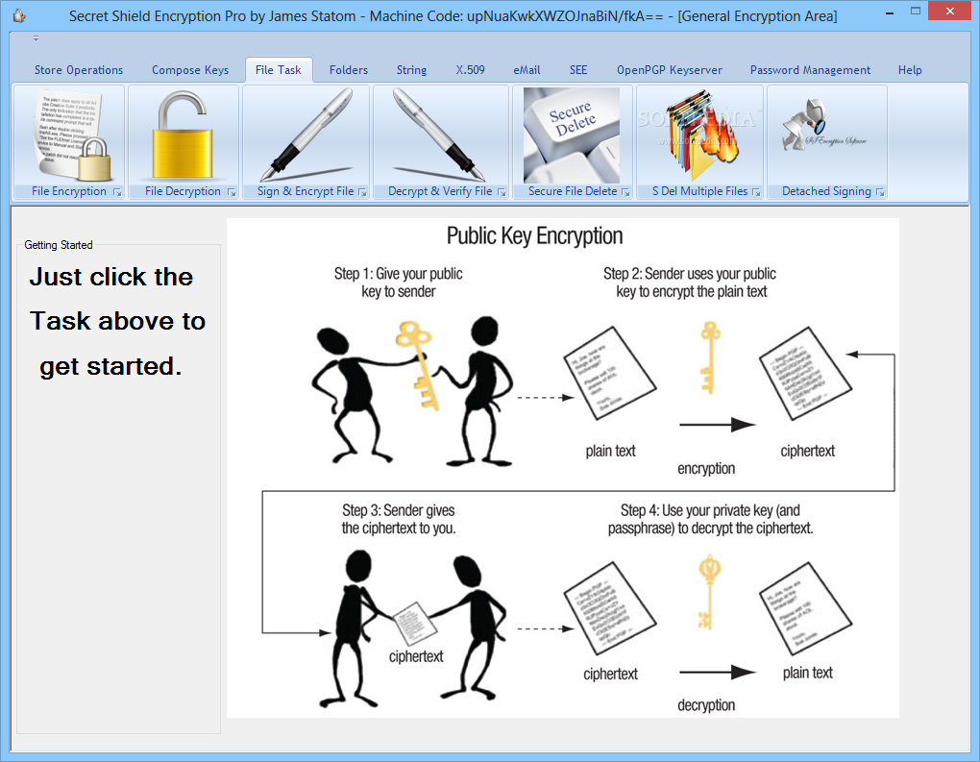Image resolution: width=980 pixels, height=762 pixels.
Task: Open the OpenPGP Keyserver tab
Action: [x=670, y=70]
